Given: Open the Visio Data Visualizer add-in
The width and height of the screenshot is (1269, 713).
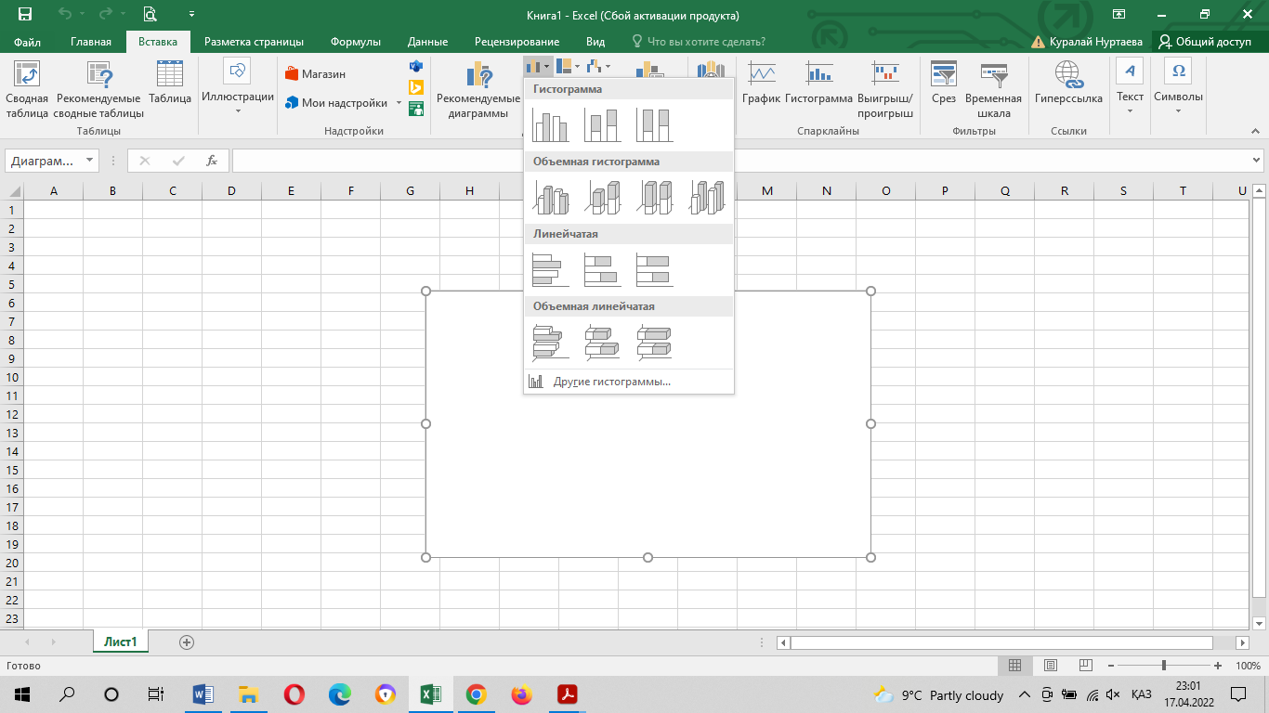Looking at the screenshot, I should pos(416,67).
